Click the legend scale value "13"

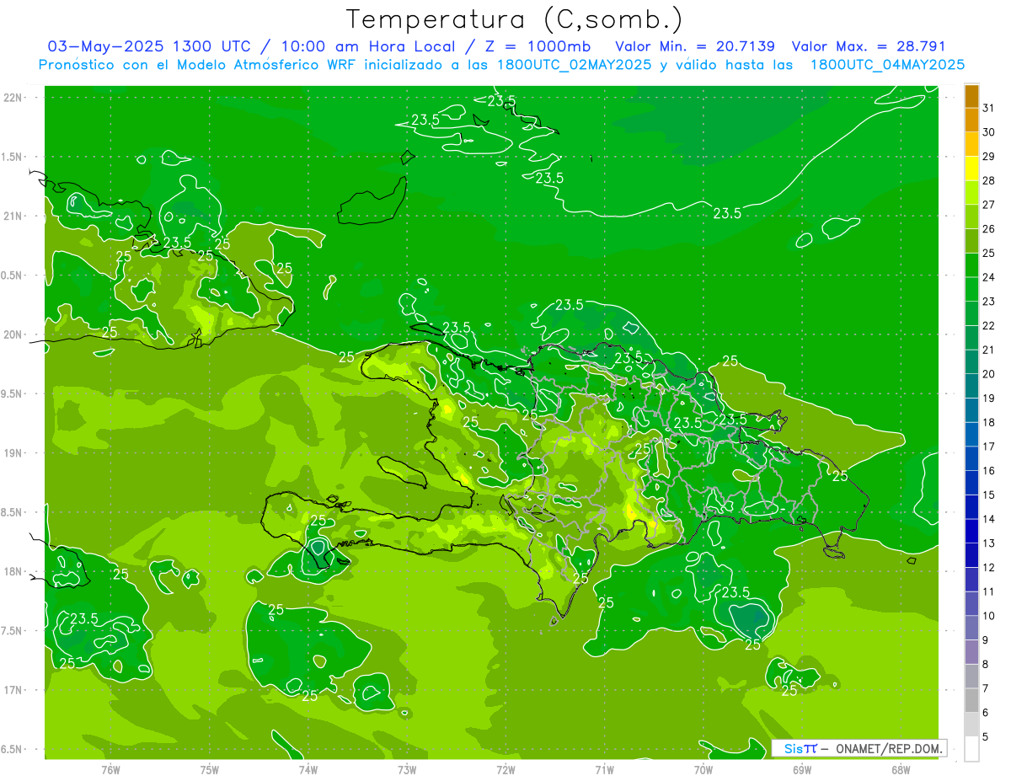(989, 543)
